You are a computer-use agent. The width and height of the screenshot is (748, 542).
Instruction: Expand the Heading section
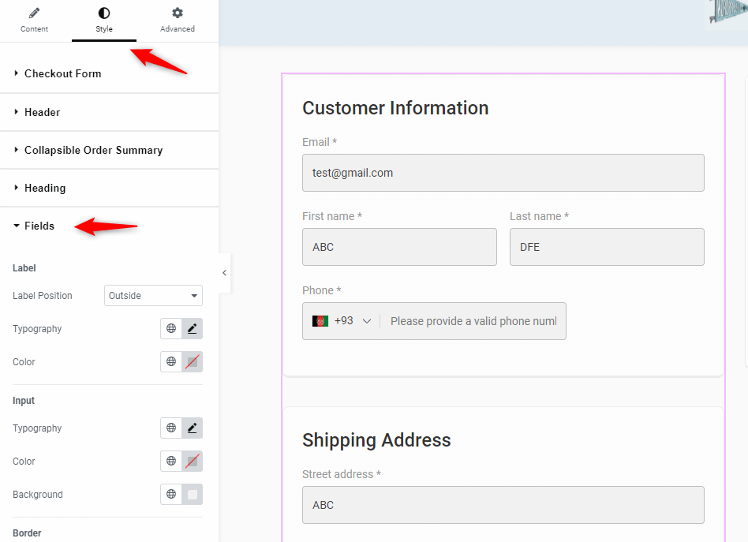[109, 188]
